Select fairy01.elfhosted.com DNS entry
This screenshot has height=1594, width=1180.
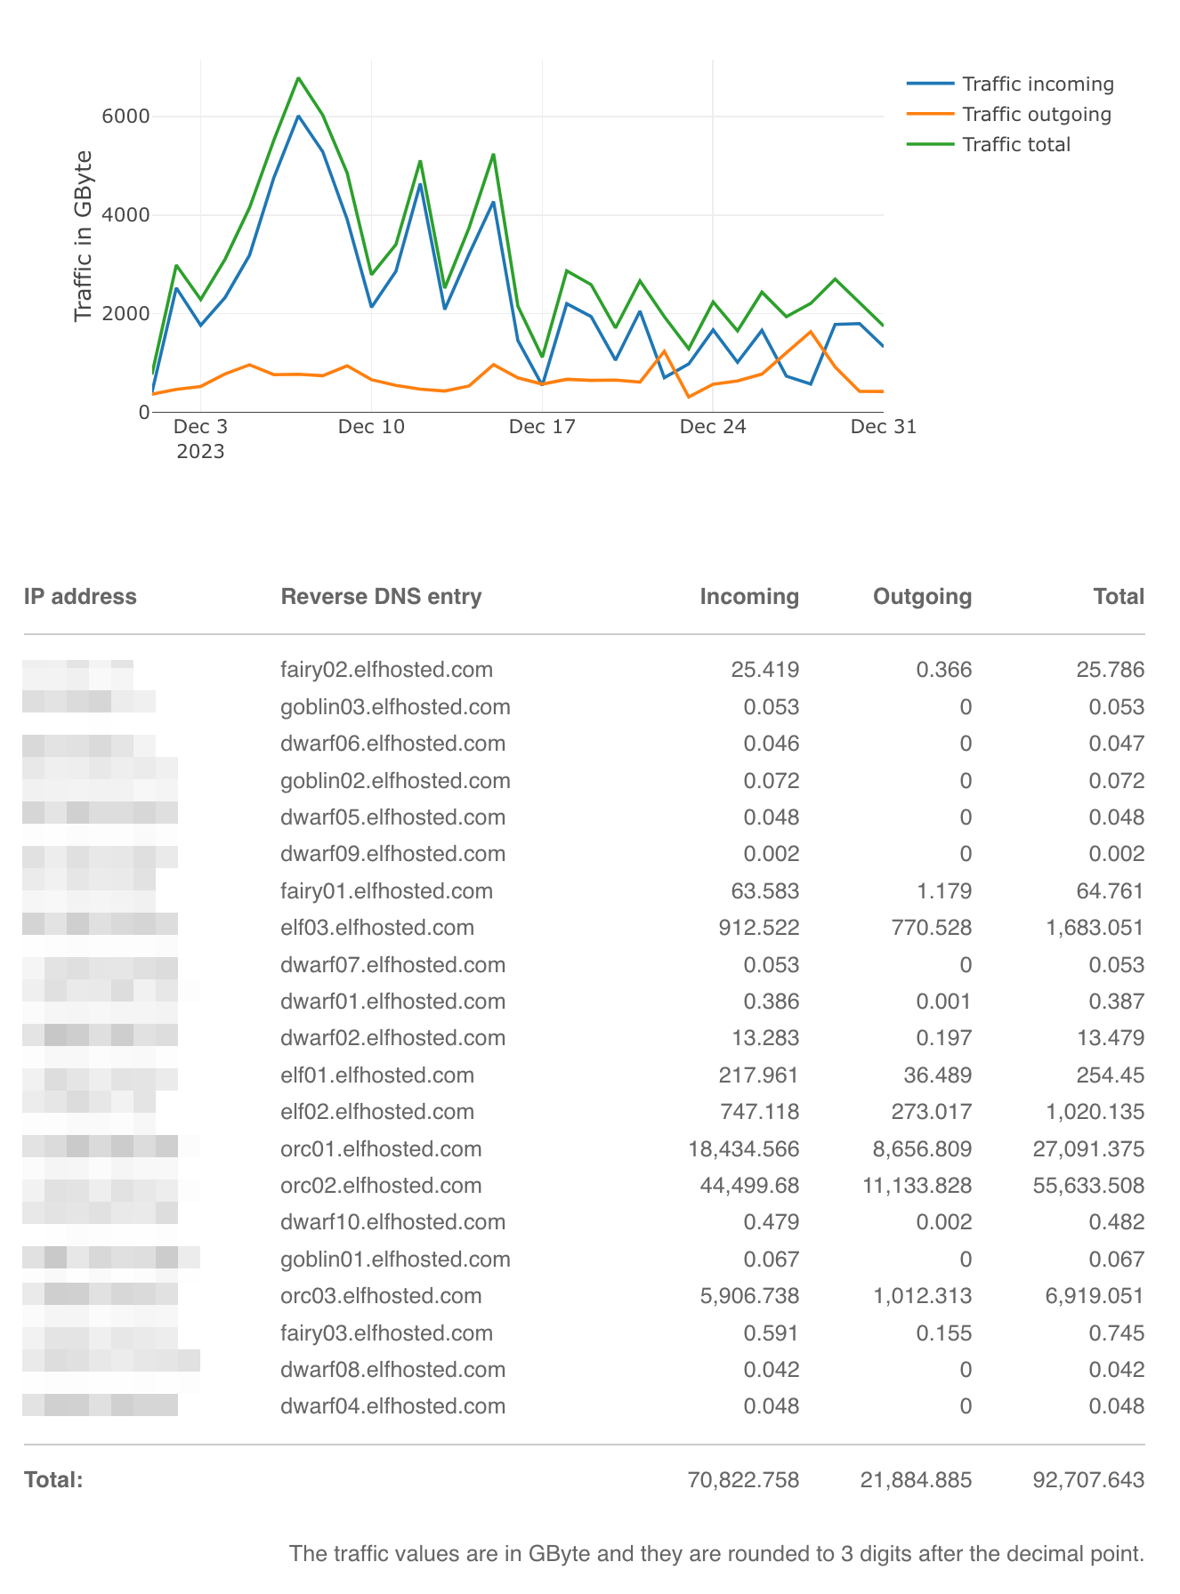point(386,891)
